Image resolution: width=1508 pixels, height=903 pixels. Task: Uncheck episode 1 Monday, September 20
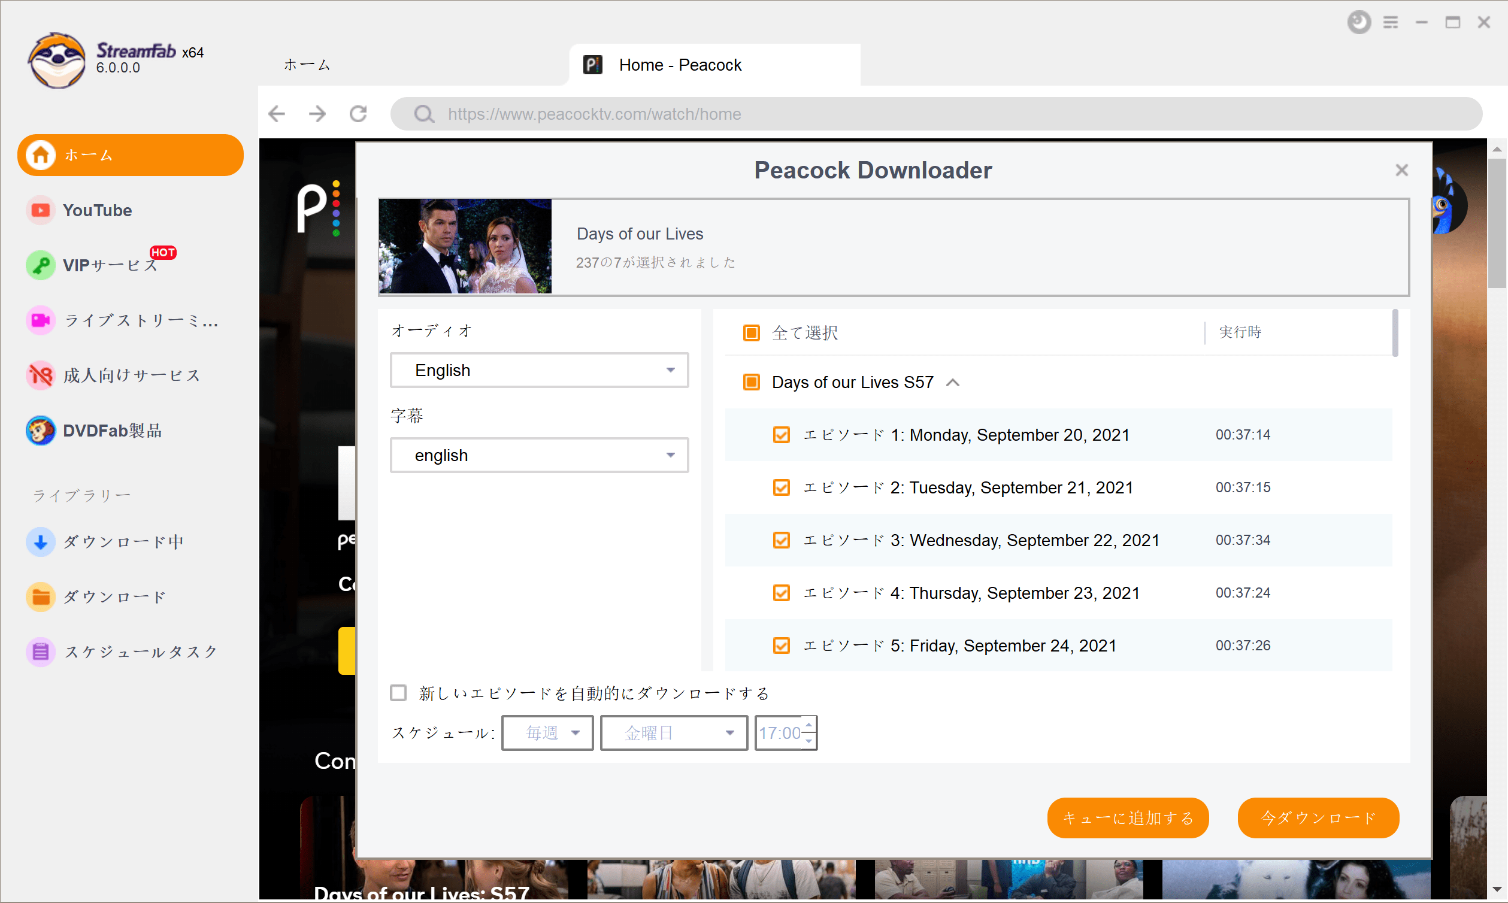(x=781, y=435)
